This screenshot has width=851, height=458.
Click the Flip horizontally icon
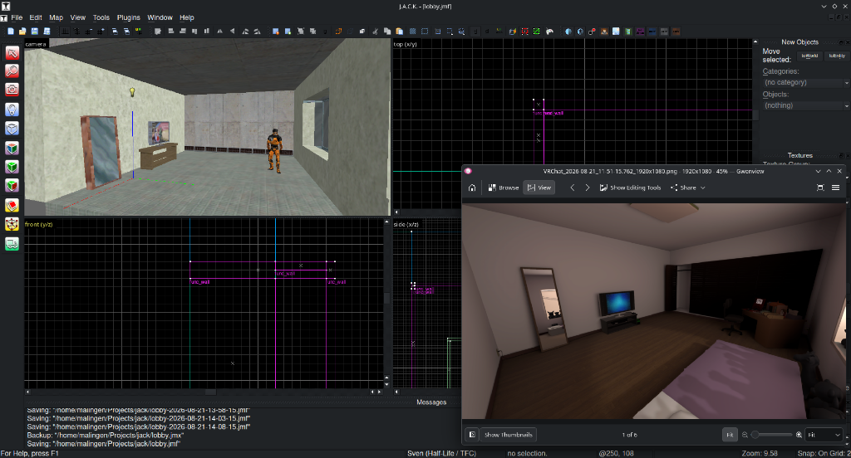tap(219, 32)
